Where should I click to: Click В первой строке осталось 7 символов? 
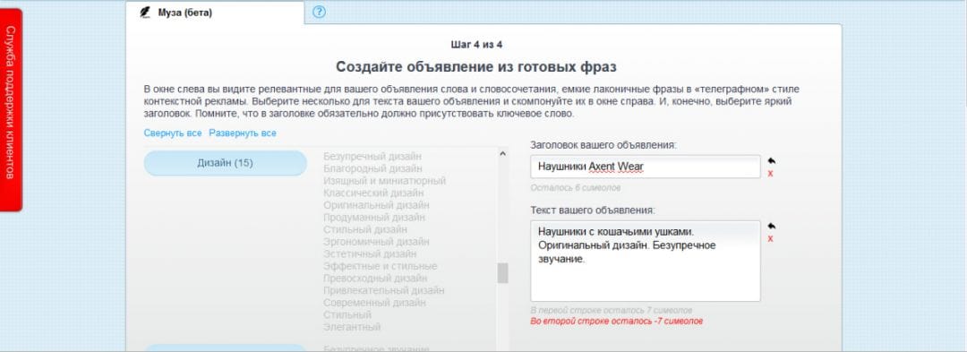[x=612, y=311]
